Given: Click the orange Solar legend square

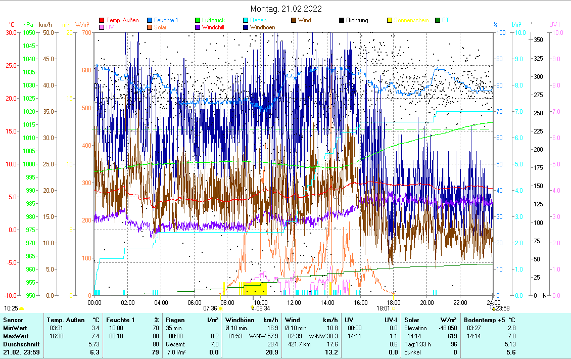Looking at the screenshot, I should (x=150, y=27).
